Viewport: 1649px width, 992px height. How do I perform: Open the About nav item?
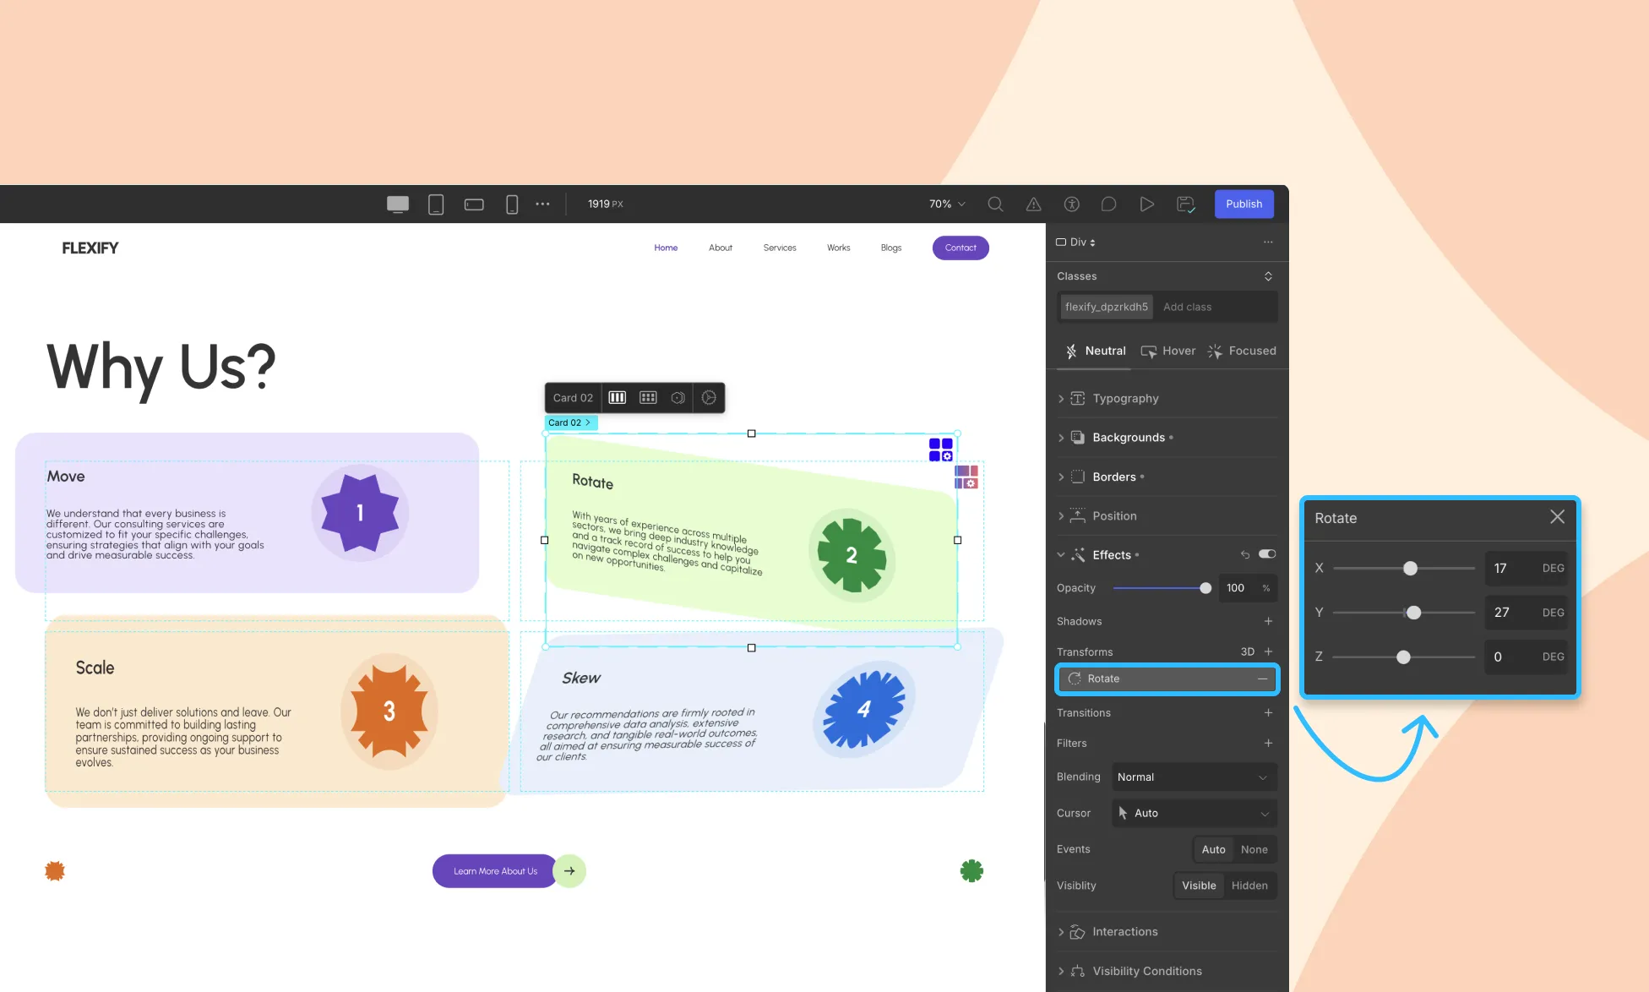(721, 248)
